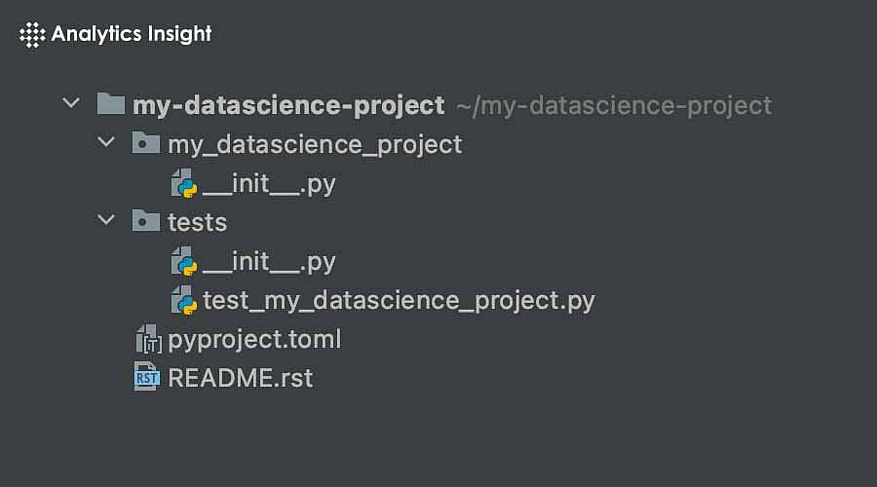Image resolution: width=877 pixels, height=487 pixels.
Task: Click the Python icon of the first __init__.py
Action: coord(183,183)
